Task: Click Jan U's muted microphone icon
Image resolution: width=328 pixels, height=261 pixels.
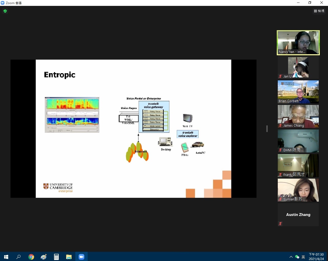Action: click(280, 76)
